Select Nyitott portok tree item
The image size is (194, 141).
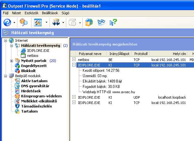pos(34,61)
